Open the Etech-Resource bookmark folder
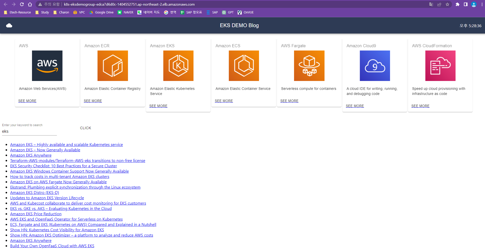Viewport: 485px width, 249px height. (18, 12)
